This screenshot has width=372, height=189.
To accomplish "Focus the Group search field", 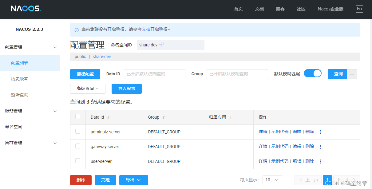I will [237, 74].
